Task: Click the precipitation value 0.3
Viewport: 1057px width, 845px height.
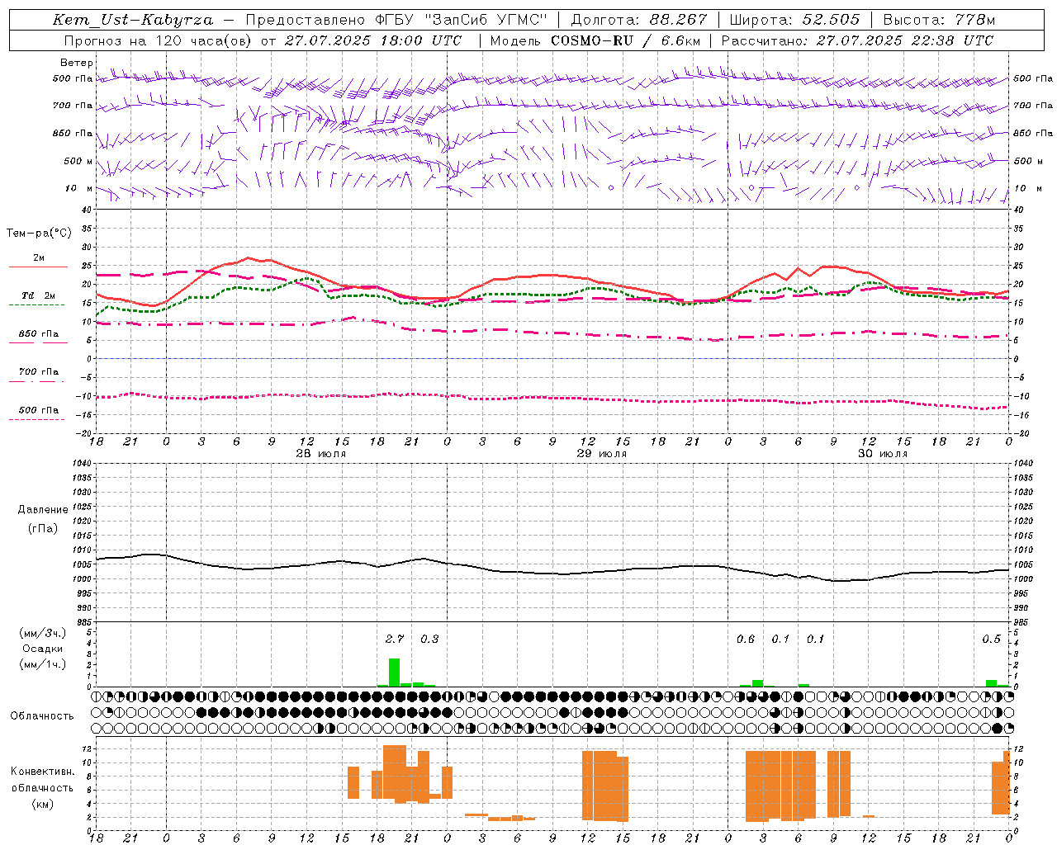Action: (429, 639)
